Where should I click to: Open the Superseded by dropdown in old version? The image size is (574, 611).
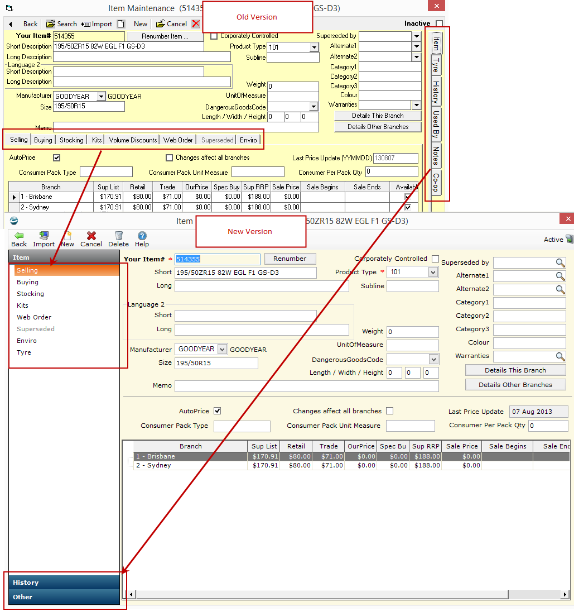click(417, 36)
